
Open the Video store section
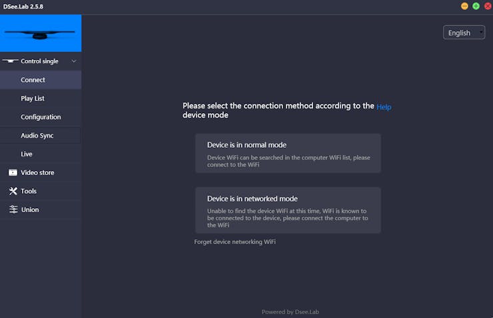pos(37,172)
